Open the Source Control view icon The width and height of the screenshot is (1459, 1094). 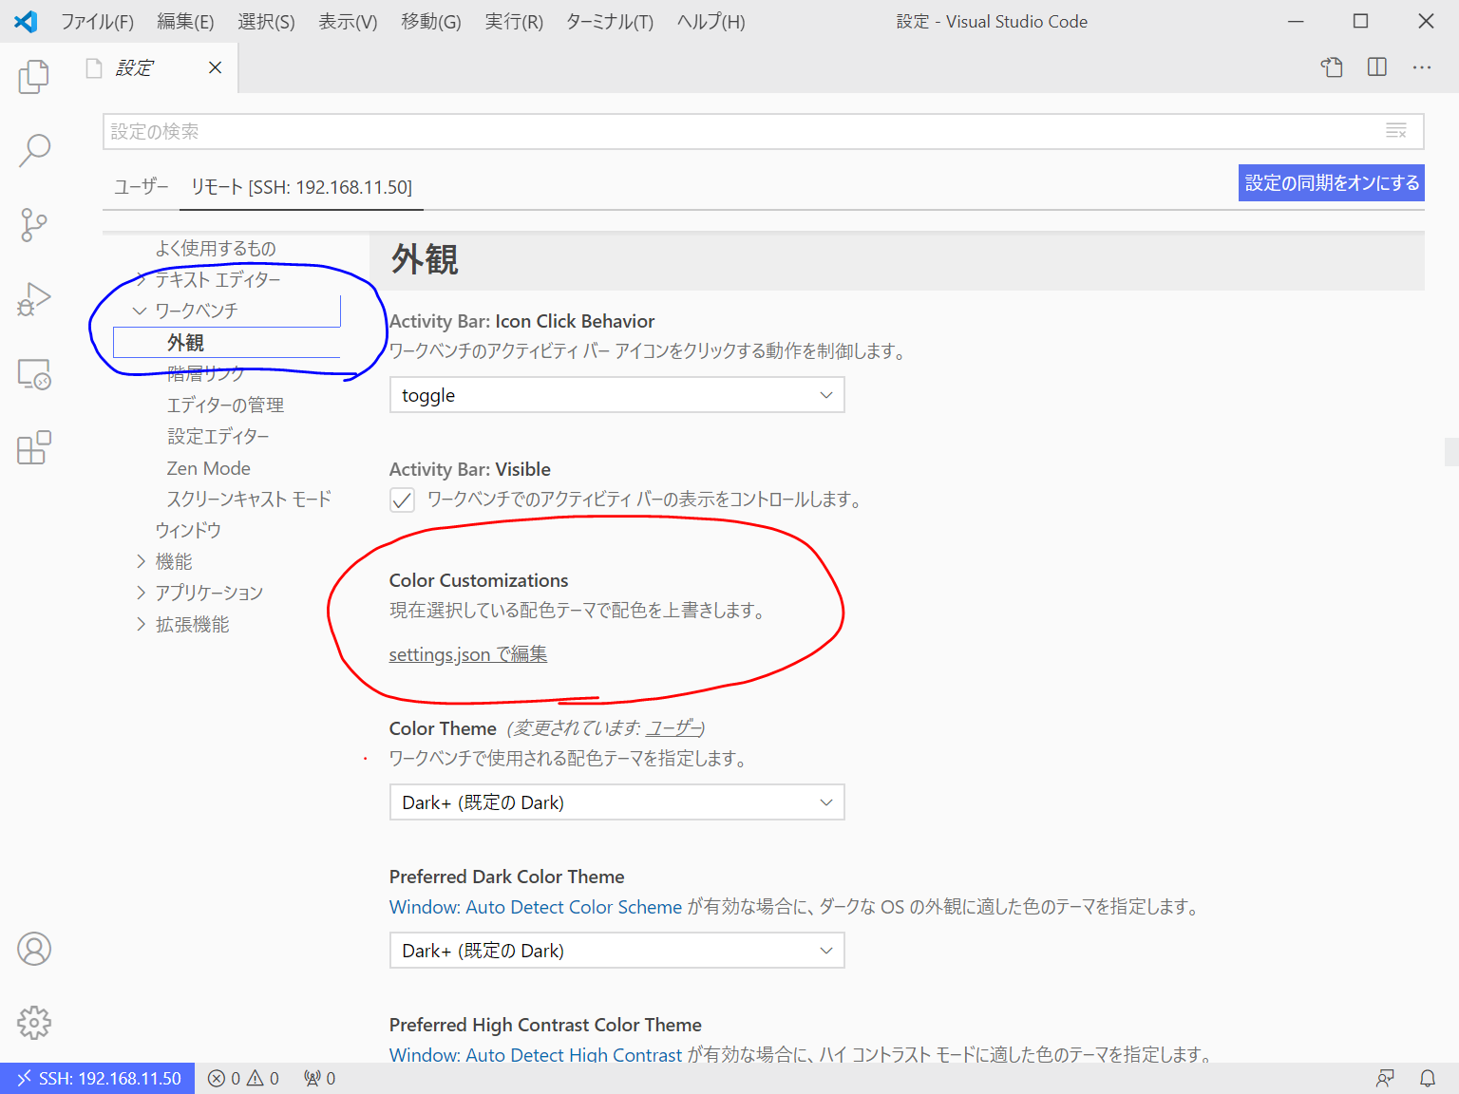click(x=34, y=225)
